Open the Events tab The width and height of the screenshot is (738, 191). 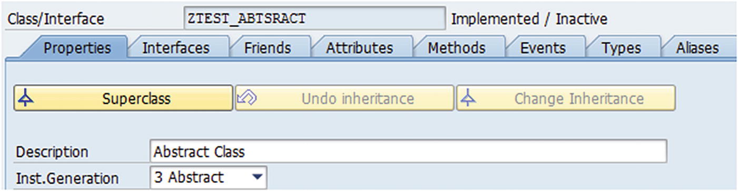(x=543, y=48)
